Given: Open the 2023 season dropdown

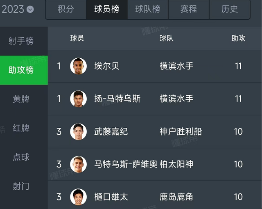Looking at the screenshot, I should click(18, 9).
